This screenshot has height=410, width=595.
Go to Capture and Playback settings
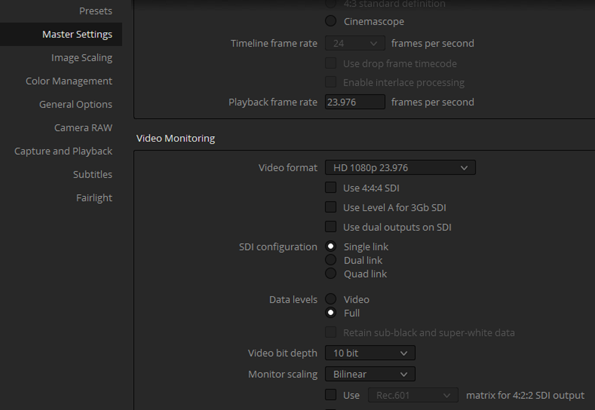pos(63,151)
